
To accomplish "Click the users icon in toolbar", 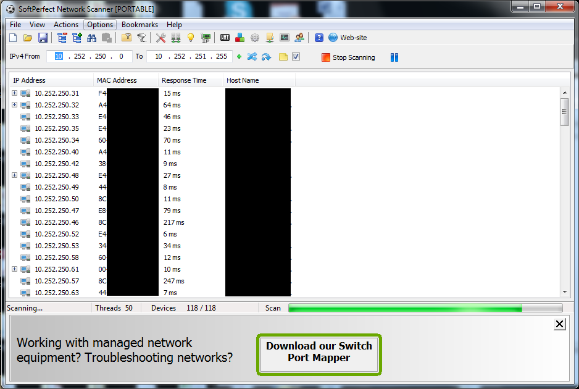I will 299,38.
